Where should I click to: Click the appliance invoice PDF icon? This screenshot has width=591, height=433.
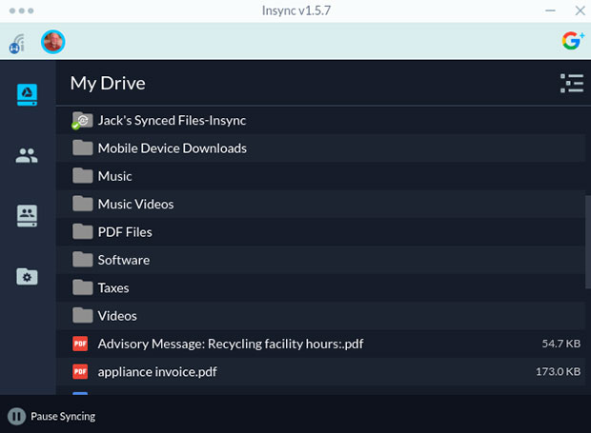pyautogui.click(x=80, y=371)
